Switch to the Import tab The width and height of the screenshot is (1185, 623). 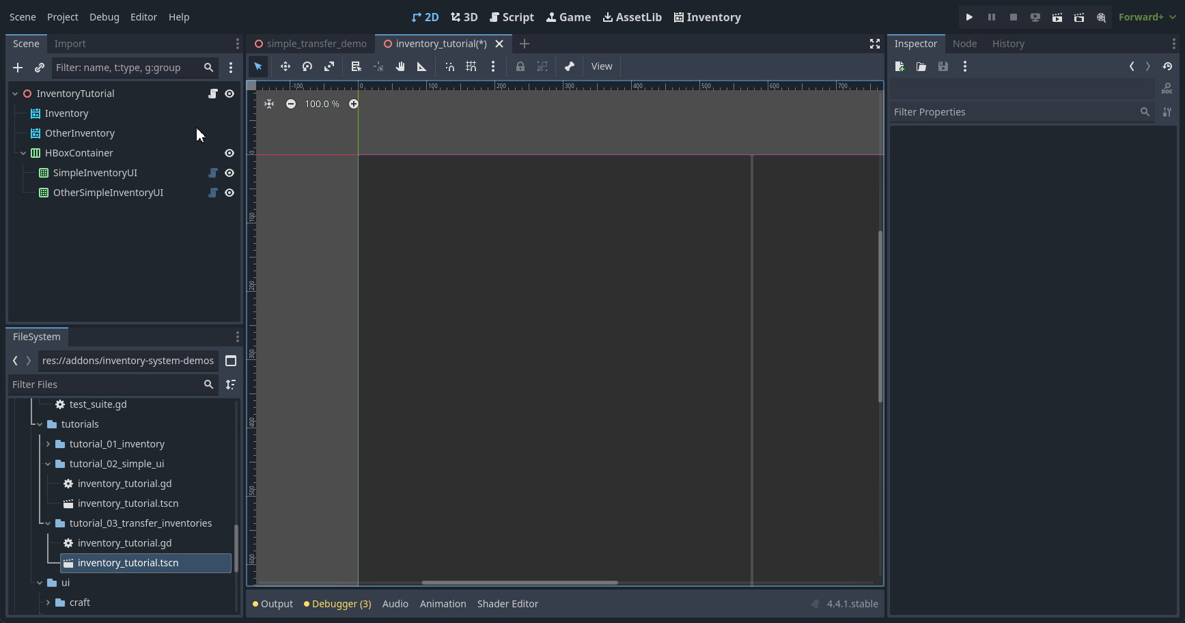click(x=70, y=44)
